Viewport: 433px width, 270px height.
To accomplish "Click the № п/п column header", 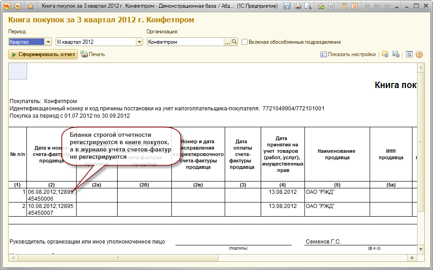I will 17,154.
